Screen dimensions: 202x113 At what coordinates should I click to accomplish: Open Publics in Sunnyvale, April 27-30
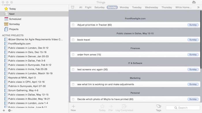(x=27, y=86)
